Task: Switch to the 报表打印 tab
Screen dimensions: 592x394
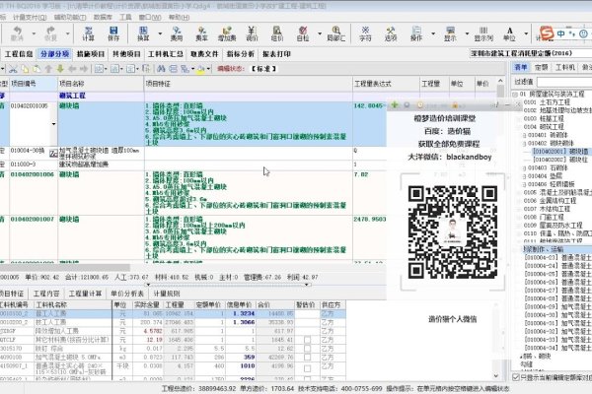Action: pyautogui.click(x=276, y=54)
